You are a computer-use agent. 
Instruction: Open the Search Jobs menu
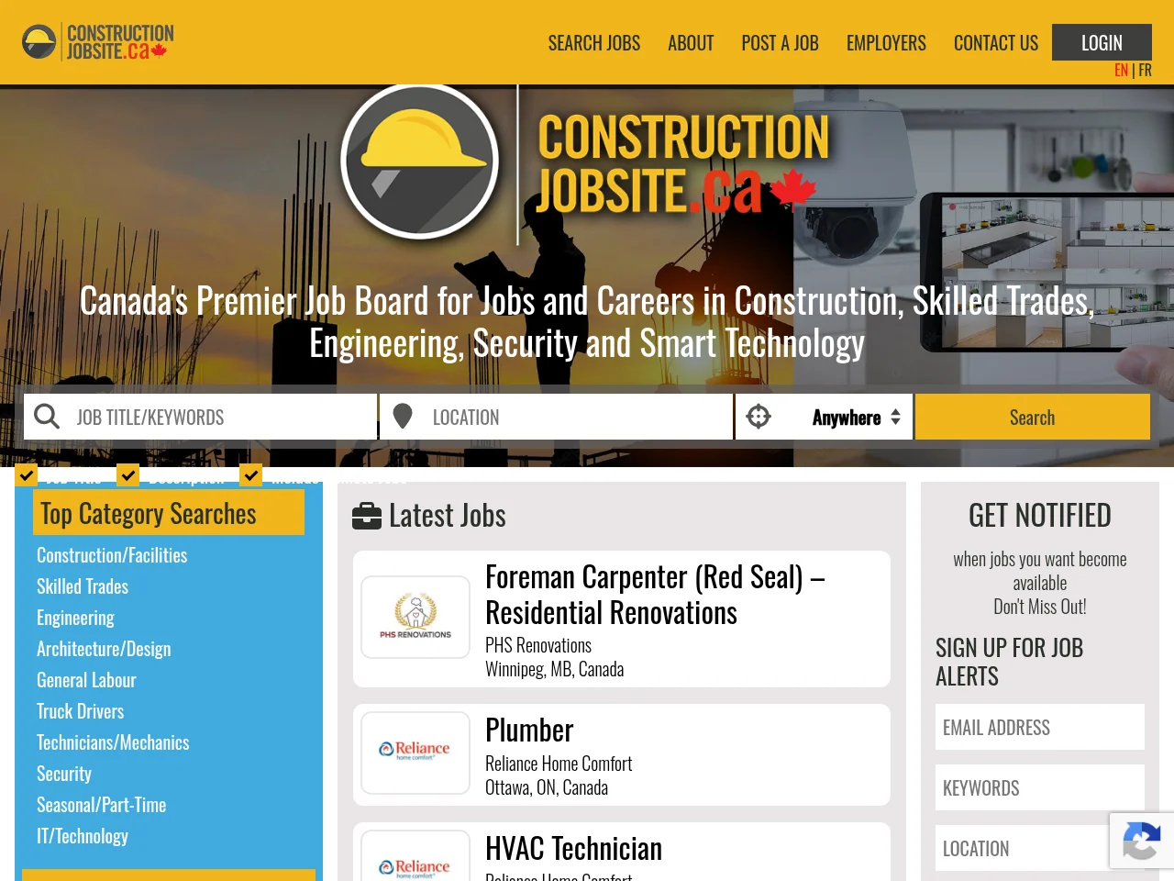[x=594, y=43]
